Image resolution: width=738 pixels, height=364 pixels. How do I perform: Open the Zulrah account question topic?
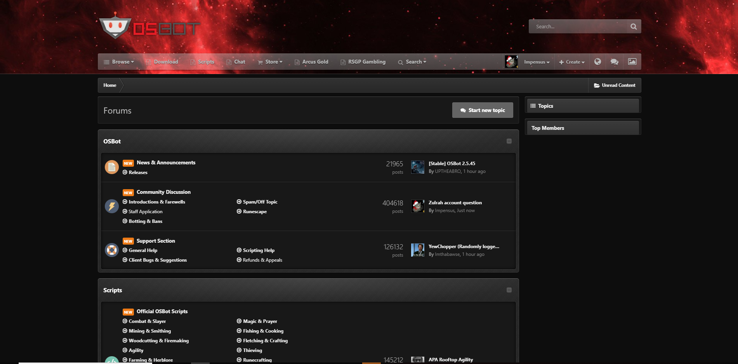[455, 203]
